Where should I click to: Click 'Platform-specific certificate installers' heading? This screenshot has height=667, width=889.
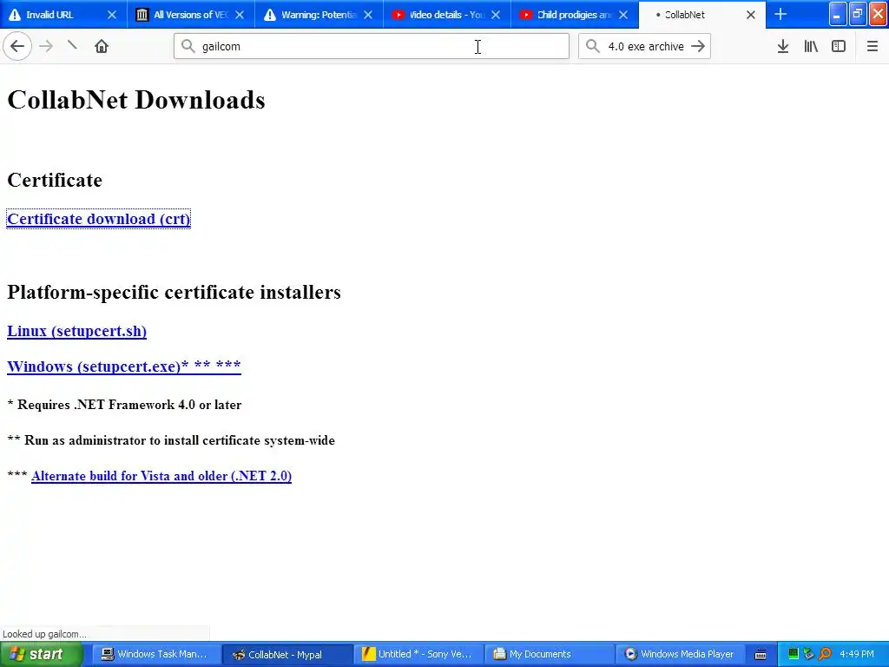tap(174, 292)
